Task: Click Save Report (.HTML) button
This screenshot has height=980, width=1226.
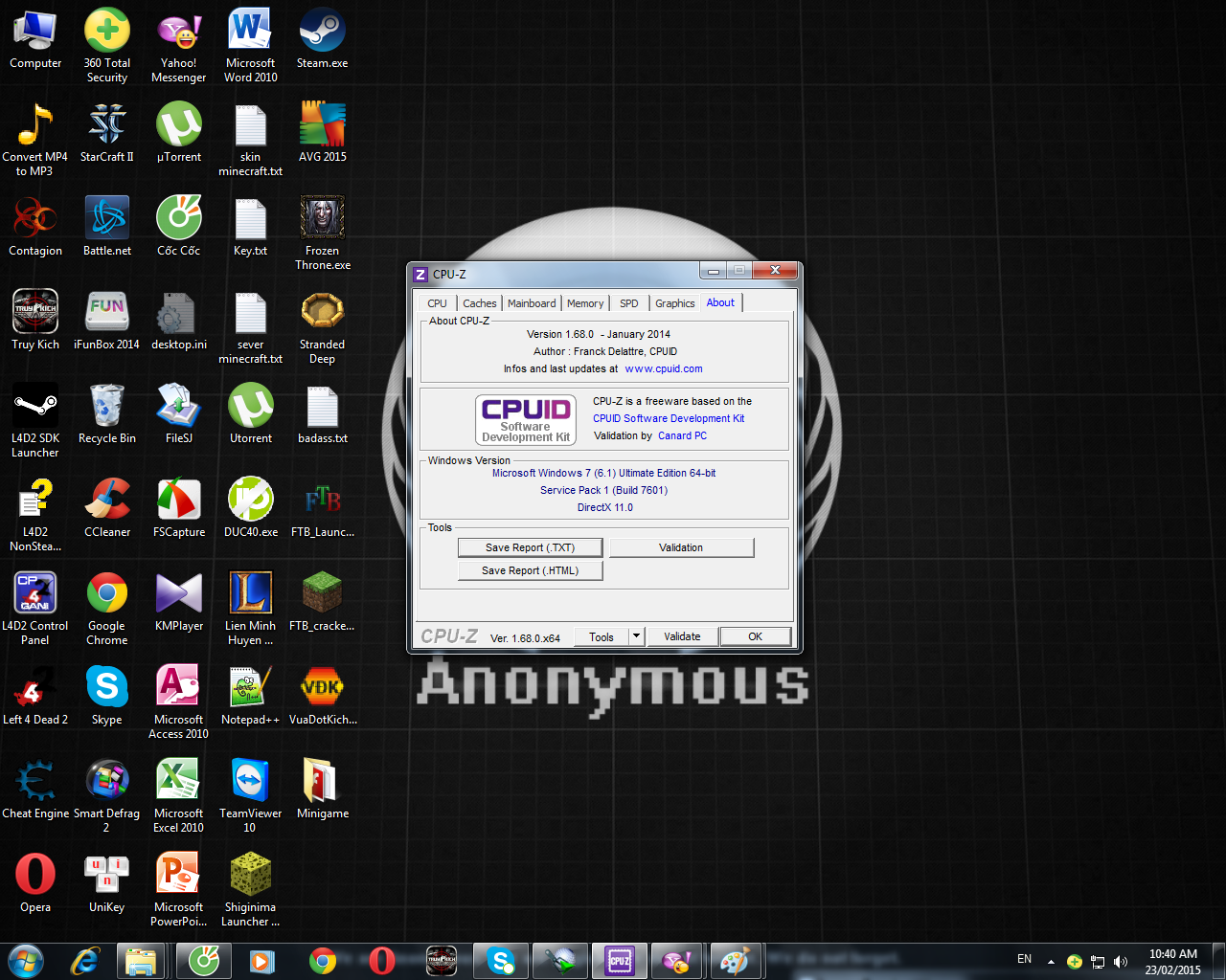Action: (x=530, y=570)
